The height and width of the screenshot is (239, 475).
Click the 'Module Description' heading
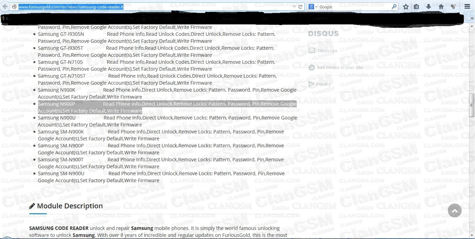(x=70, y=206)
